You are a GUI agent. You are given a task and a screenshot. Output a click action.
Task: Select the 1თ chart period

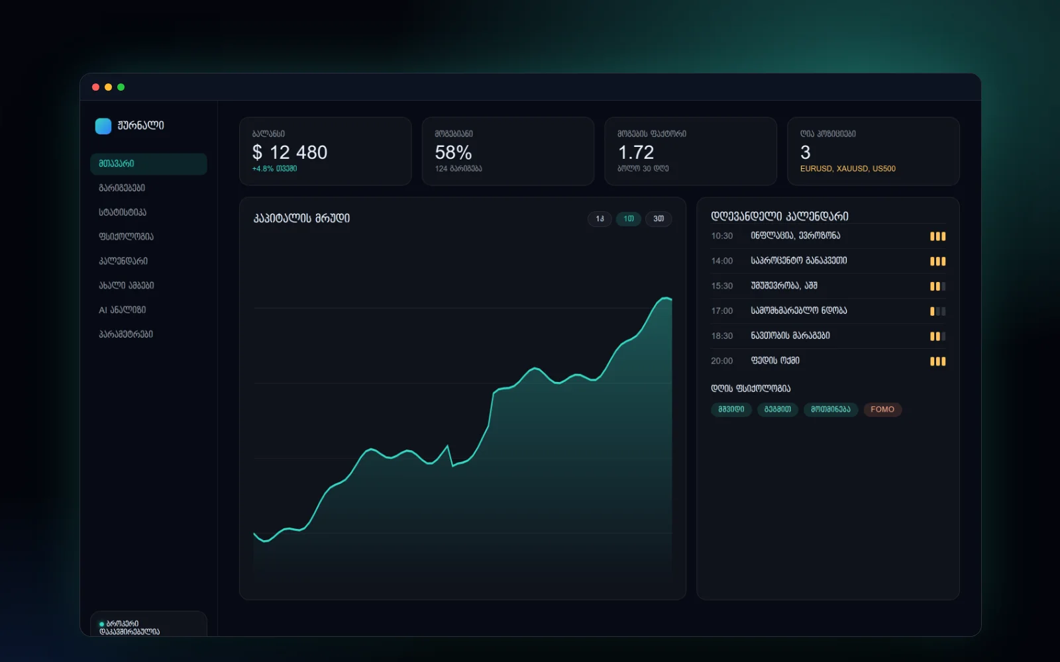coord(629,219)
